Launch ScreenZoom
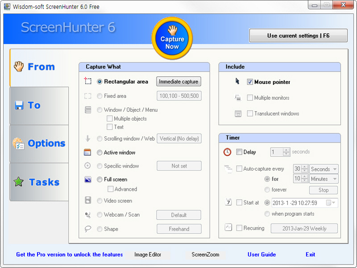357x268 pixels. (x=205, y=255)
